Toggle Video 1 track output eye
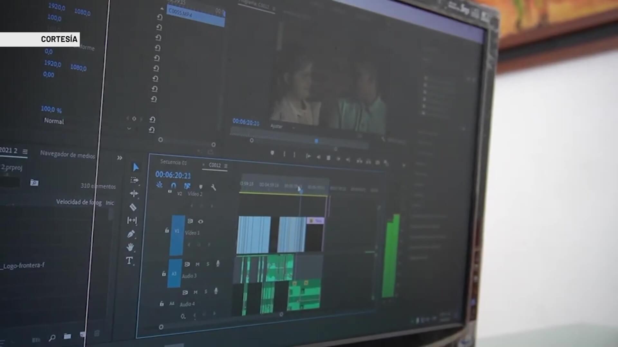 201,221
